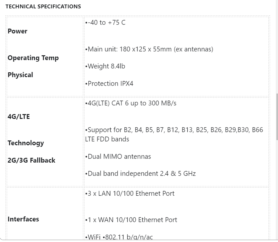Click the 2G/3G Fallback label
The width and height of the screenshot is (278, 242).
coord(31,160)
